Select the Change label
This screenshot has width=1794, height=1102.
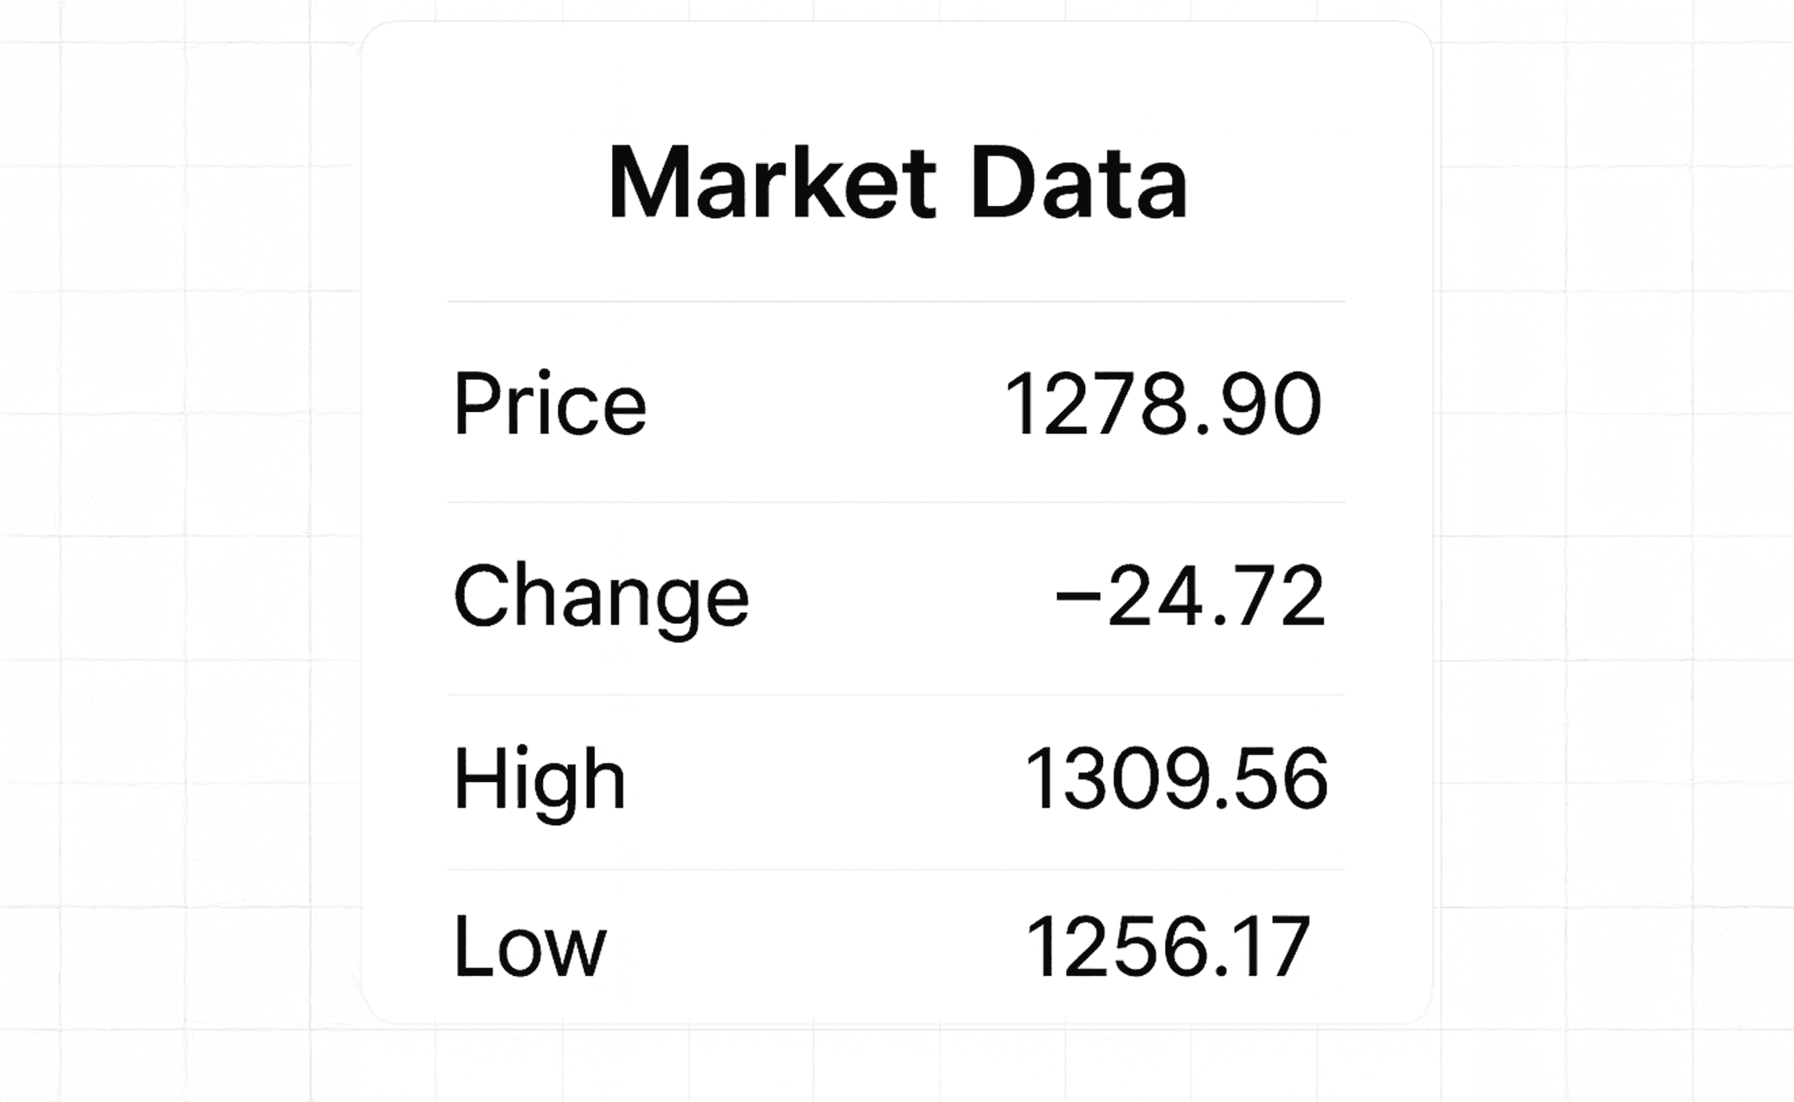click(601, 600)
